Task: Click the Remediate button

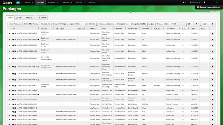Action: (x=46, y=24)
